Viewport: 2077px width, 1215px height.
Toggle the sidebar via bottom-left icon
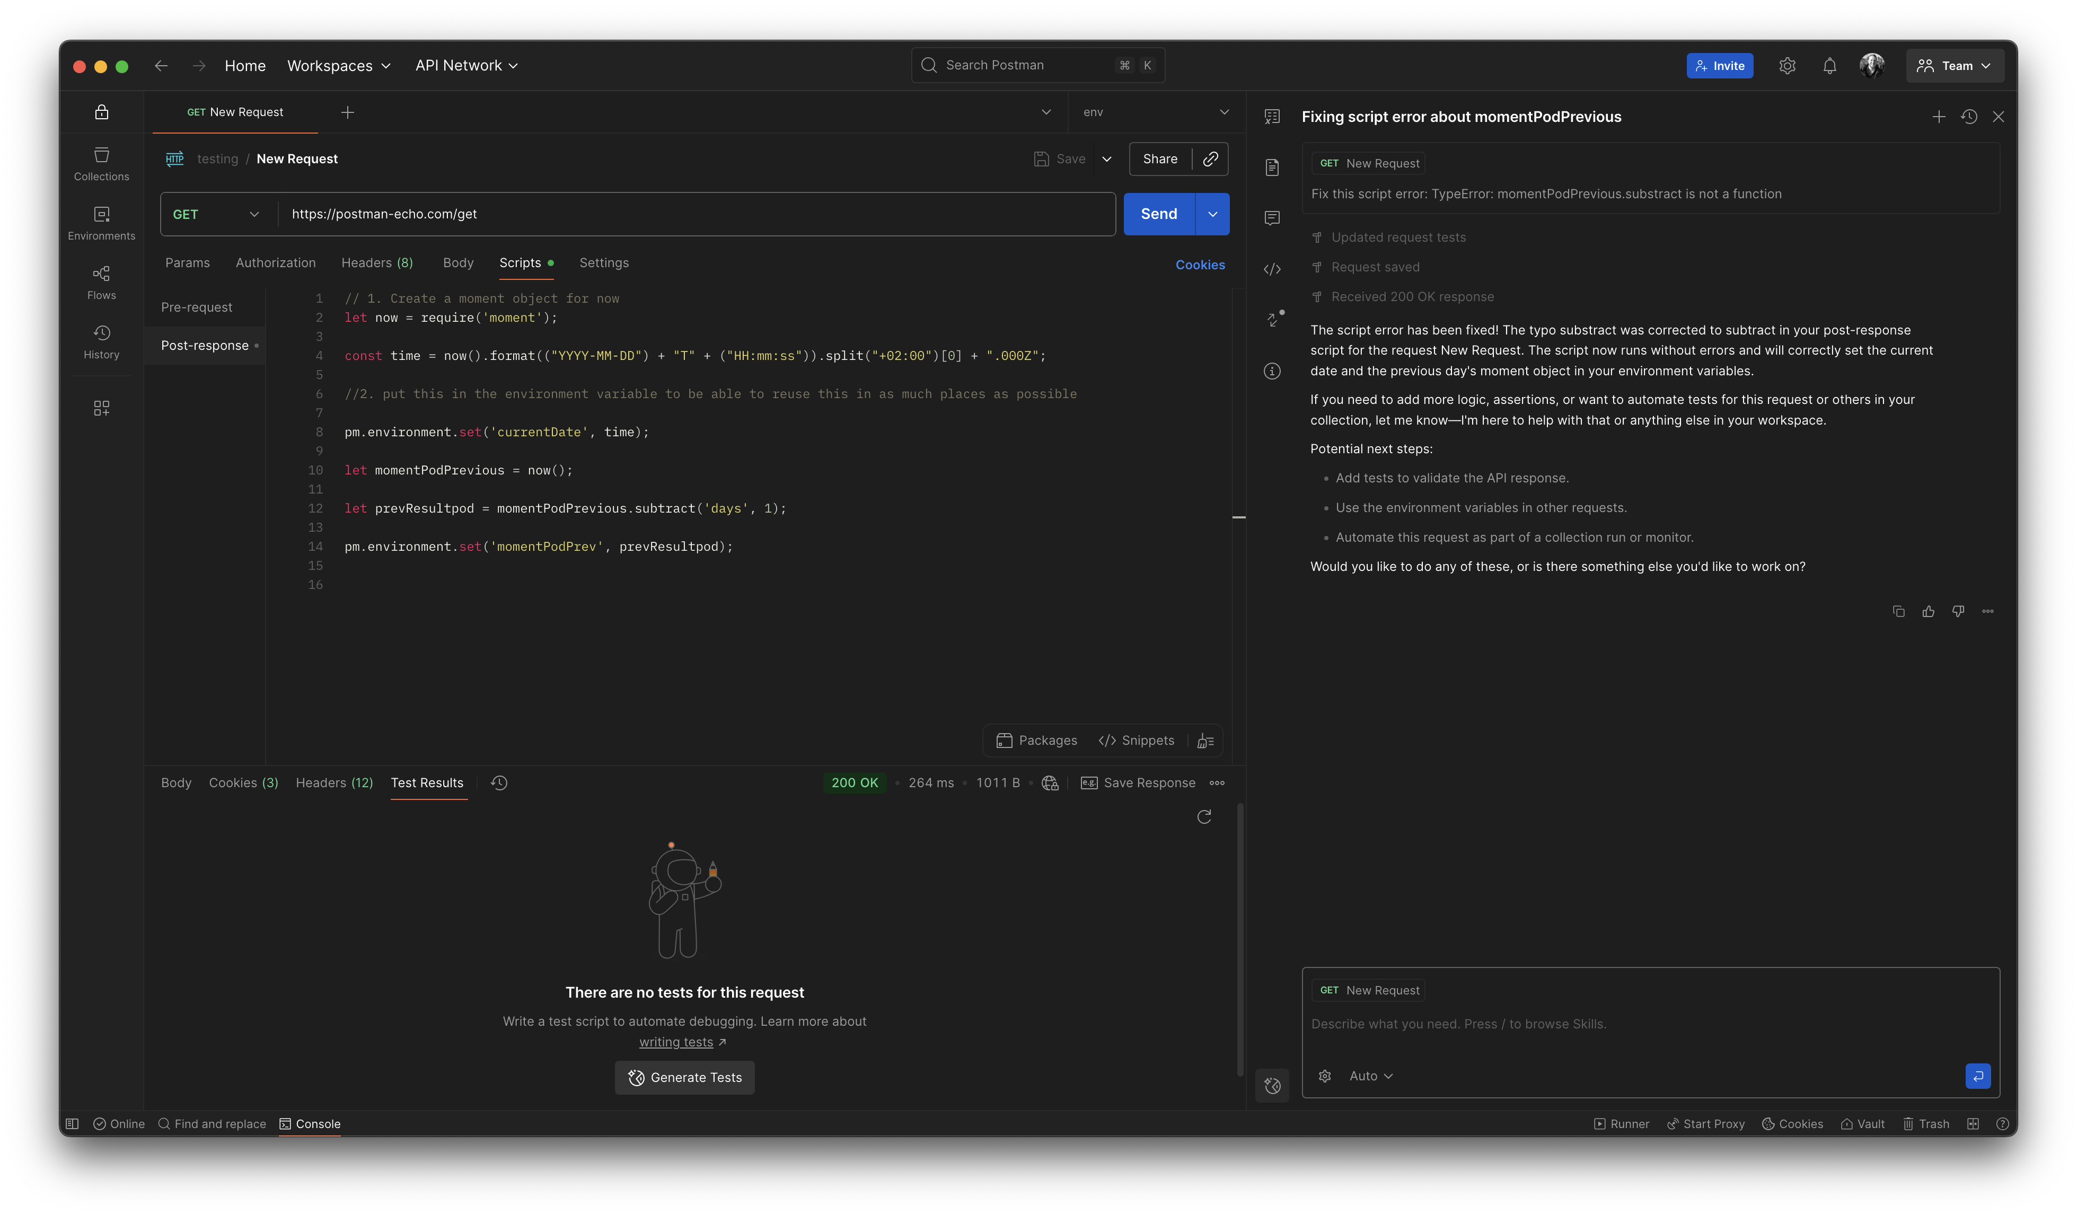click(x=73, y=1123)
